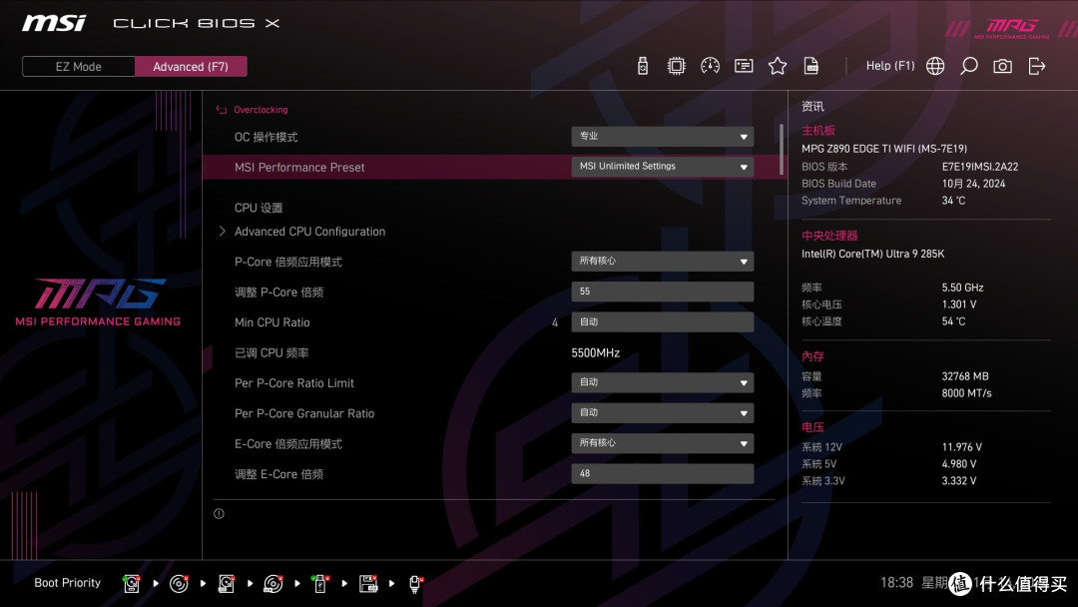Click the 32768 MB memory capacity value
This screenshot has height=607, width=1078.
pos(965,376)
